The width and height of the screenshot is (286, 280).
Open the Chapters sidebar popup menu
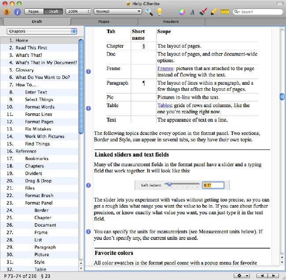(x=42, y=31)
